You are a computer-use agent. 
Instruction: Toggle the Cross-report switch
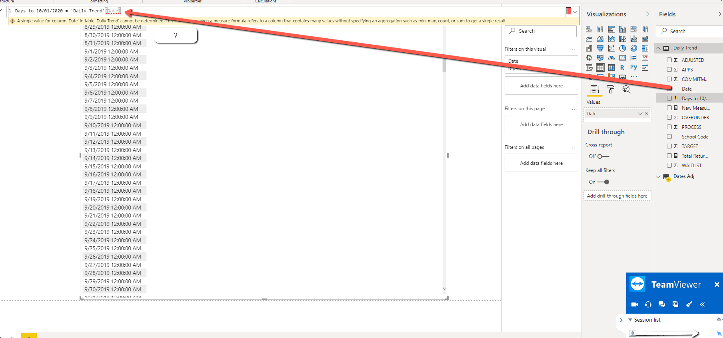tap(603, 156)
